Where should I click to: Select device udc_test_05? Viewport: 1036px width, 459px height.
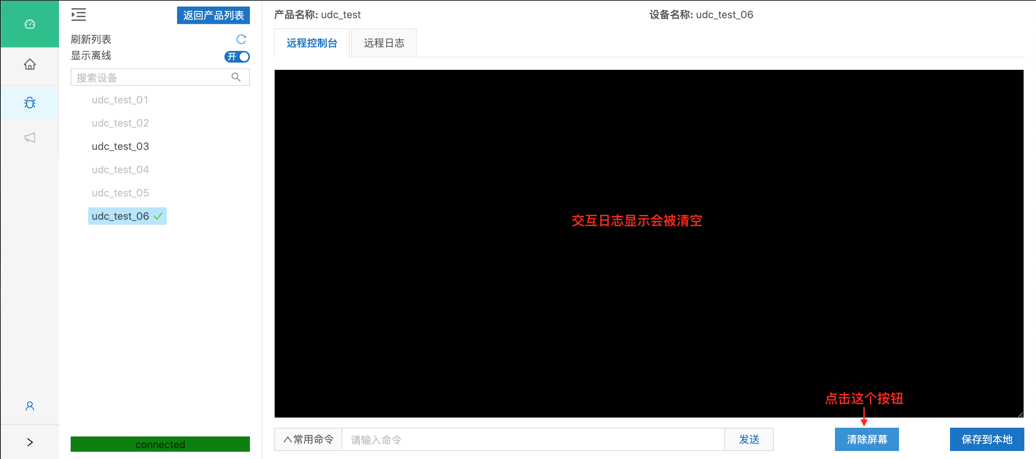coord(120,193)
